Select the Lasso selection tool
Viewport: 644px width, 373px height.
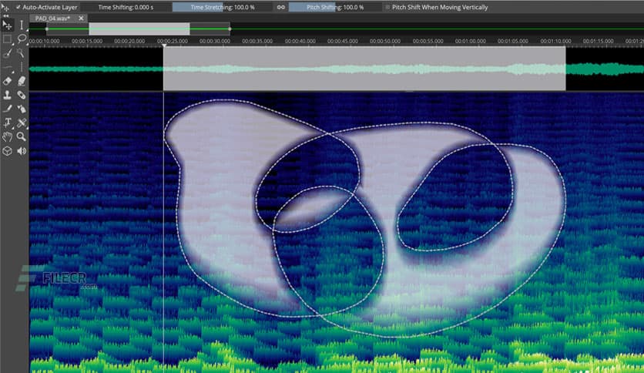coord(22,39)
